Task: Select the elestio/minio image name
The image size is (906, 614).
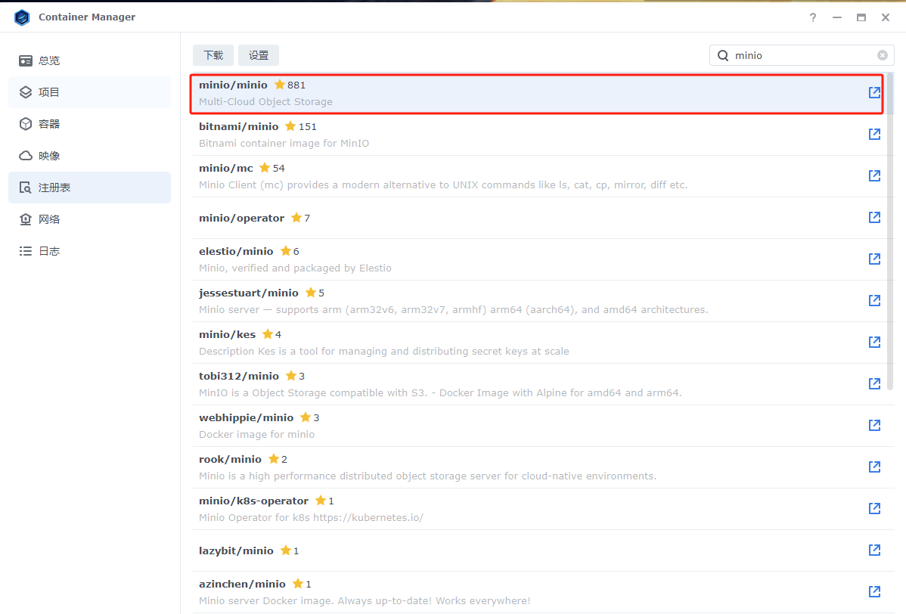Action: click(x=236, y=251)
